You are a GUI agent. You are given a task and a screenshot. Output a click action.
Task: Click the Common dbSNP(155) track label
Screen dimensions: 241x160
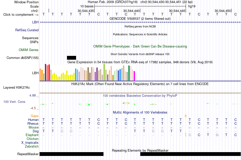click(23, 58)
